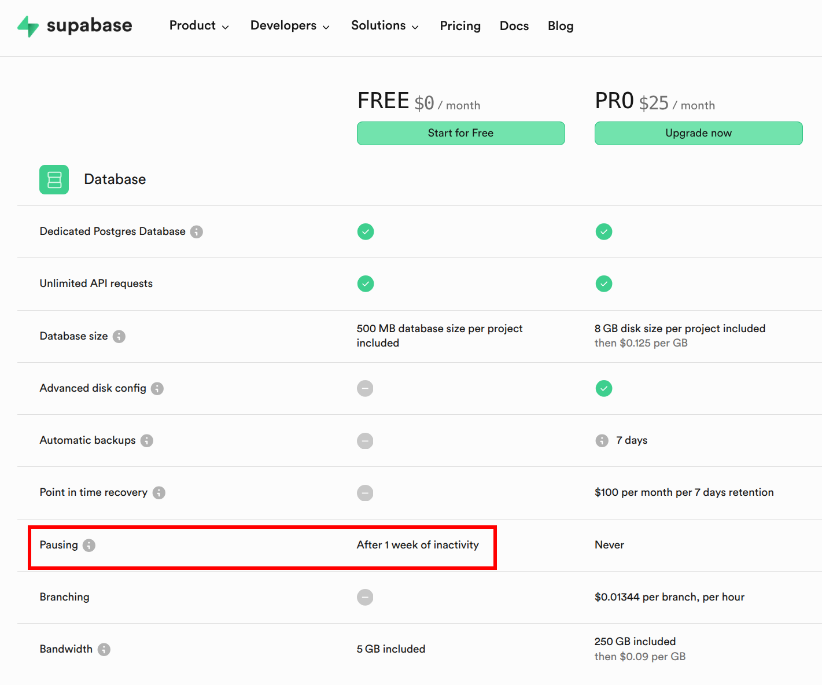Image resolution: width=822 pixels, height=685 pixels.
Task: Click the Supabase lightning bolt logo
Action: coord(28,26)
